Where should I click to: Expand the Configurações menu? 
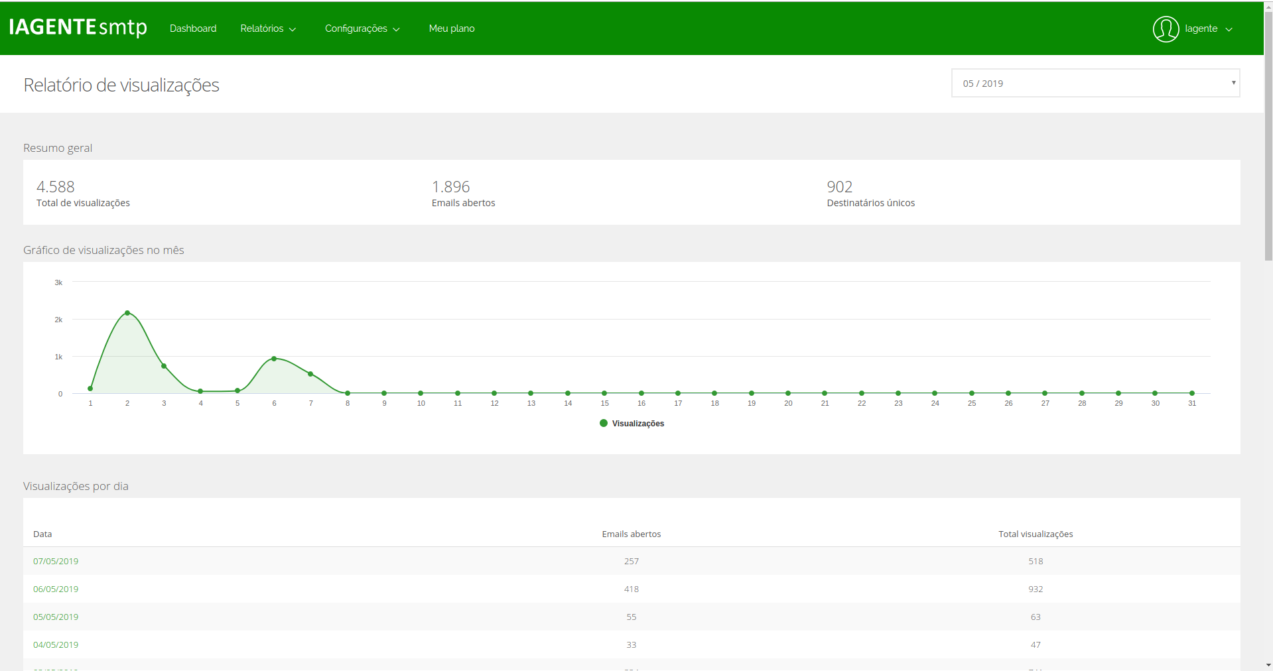[x=362, y=29]
